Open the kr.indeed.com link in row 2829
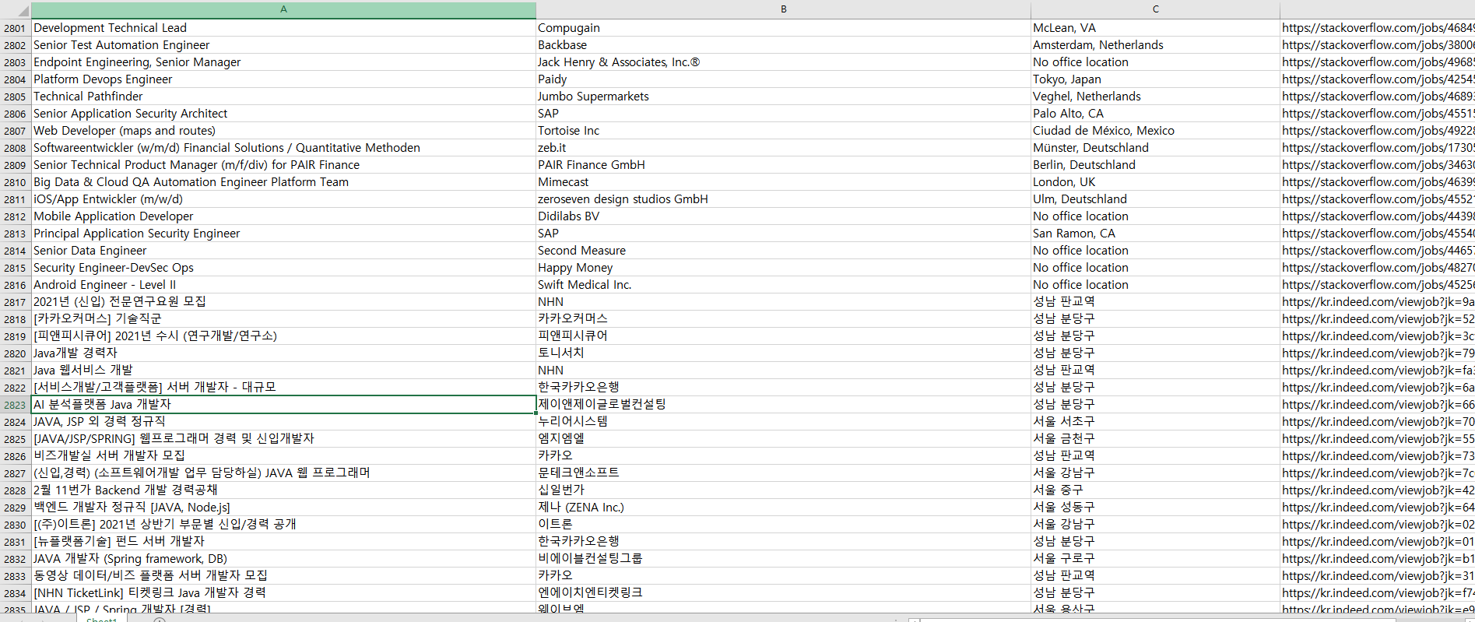Image resolution: width=1475 pixels, height=622 pixels. (1378, 508)
